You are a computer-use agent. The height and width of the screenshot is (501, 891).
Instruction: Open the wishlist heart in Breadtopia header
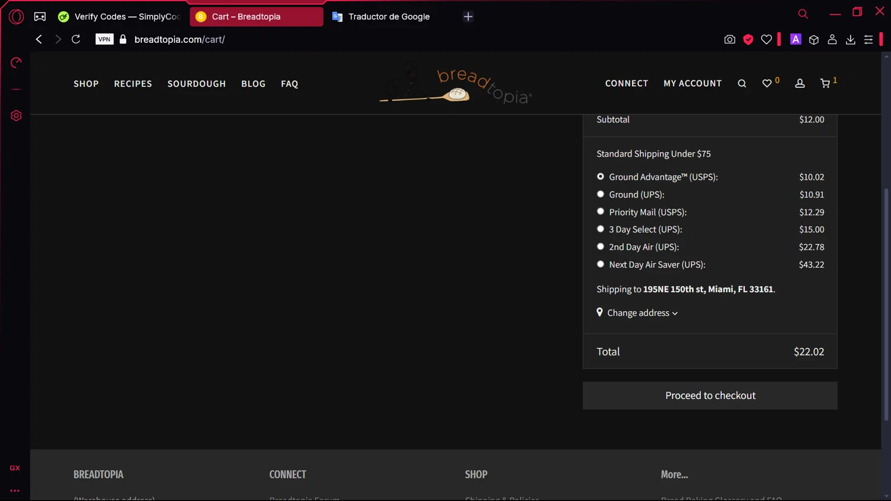pos(767,84)
